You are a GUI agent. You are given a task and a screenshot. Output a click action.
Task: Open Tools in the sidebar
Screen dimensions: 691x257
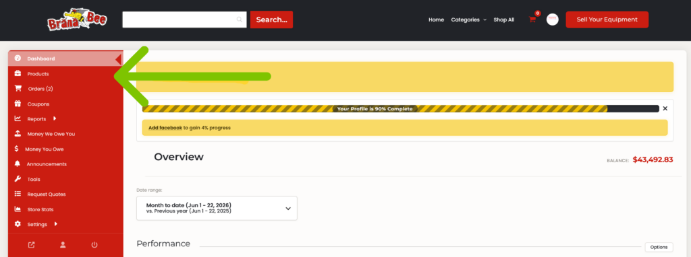(x=65, y=179)
